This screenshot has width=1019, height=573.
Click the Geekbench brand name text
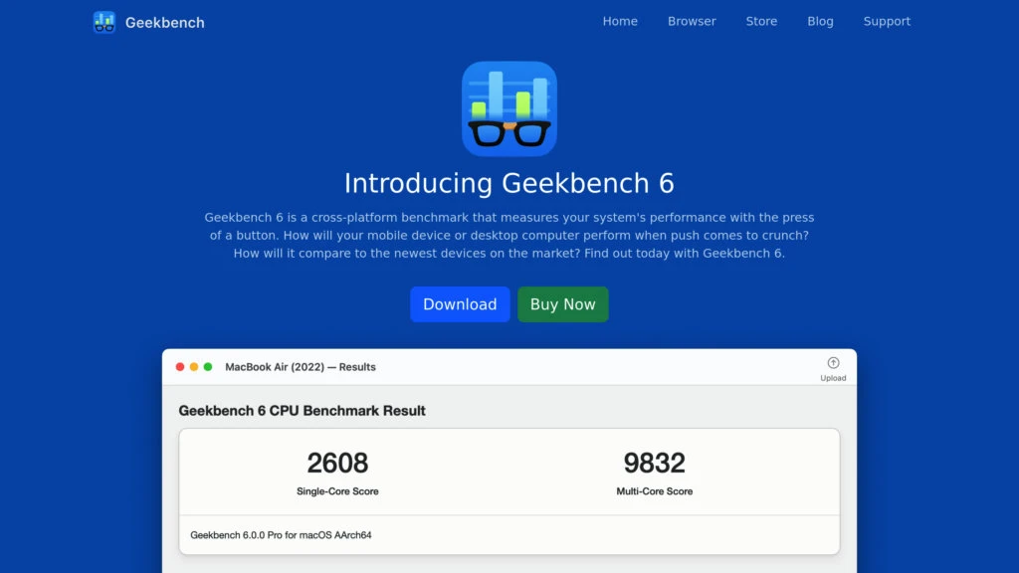coord(164,23)
